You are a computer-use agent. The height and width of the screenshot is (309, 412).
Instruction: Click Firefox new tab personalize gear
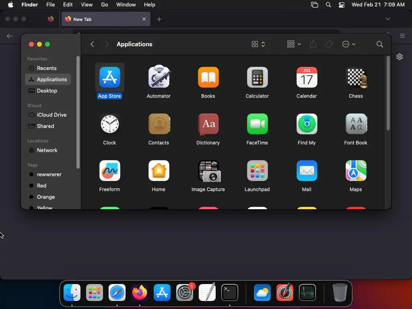[x=400, y=57]
